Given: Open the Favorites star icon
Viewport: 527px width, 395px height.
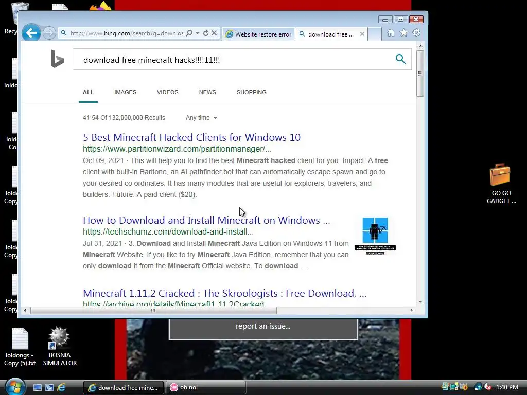Looking at the screenshot, I should 403,33.
